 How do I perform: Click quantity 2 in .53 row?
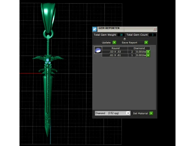pos(132,52)
